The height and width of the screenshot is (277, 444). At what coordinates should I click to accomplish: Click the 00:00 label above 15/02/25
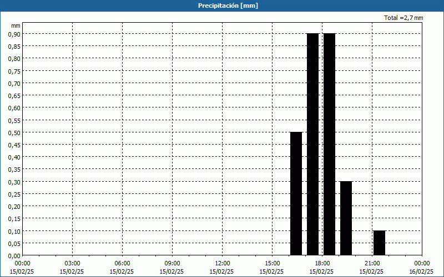pyautogui.click(x=22, y=264)
